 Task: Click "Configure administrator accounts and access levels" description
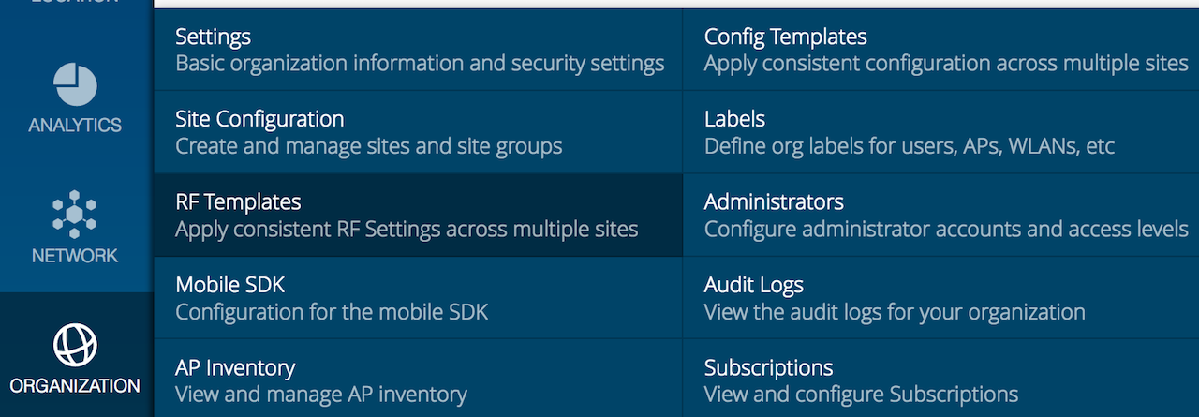[945, 229]
